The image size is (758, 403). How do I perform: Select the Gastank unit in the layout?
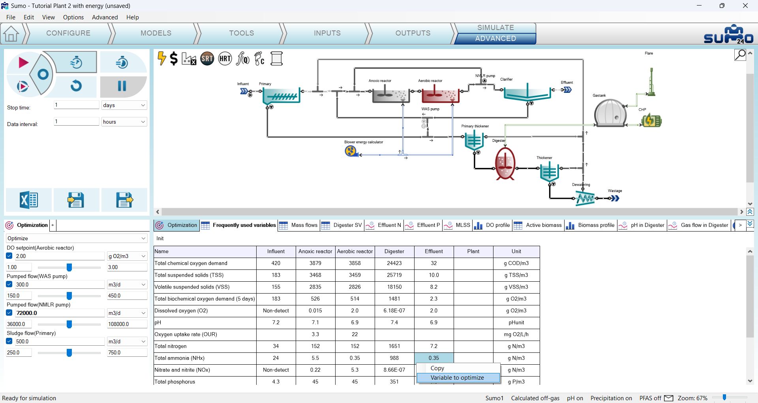(x=610, y=113)
